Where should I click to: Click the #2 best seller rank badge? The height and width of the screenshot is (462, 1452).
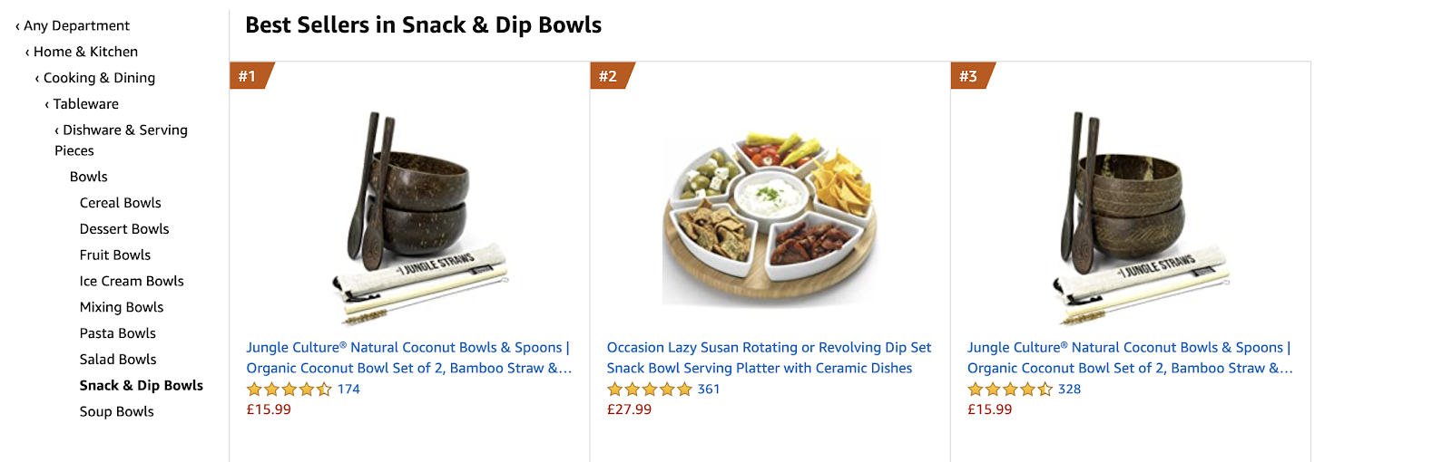[x=611, y=76]
